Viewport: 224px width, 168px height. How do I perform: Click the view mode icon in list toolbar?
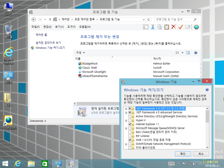click(x=177, y=53)
